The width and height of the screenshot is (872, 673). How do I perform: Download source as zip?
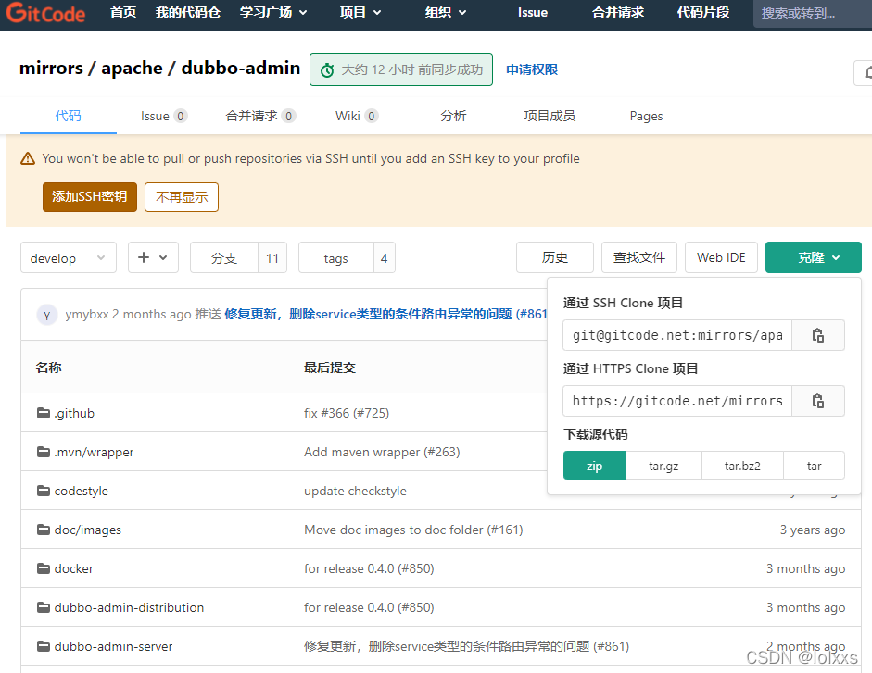[x=595, y=466]
